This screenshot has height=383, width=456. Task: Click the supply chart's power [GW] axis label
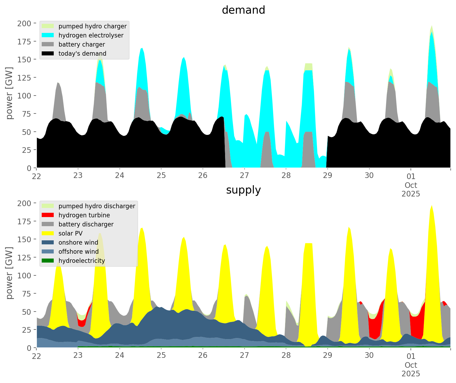click(x=9, y=273)
